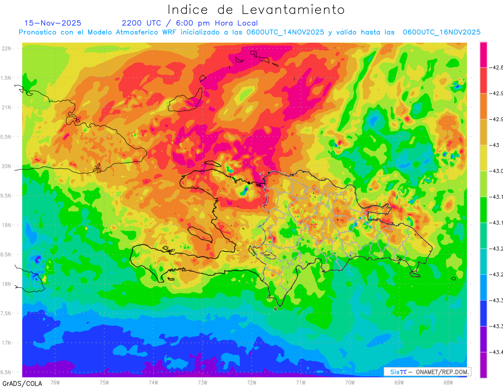Click the "7.5N" latitude label
This screenshot has width=503, height=388.
click(6, 313)
